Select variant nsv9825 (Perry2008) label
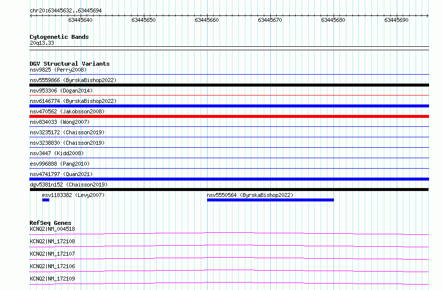The width and height of the screenshot is (443, 290). (x=58, y=70)
